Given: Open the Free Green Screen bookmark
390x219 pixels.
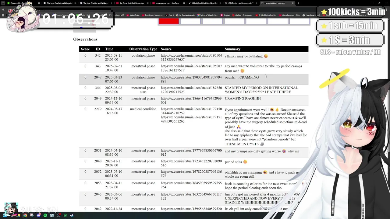Looking at the screenshot, I should (152, 15).
